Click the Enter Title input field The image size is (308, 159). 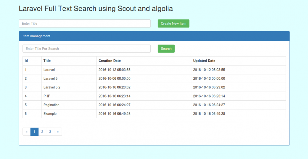[85, 24]
